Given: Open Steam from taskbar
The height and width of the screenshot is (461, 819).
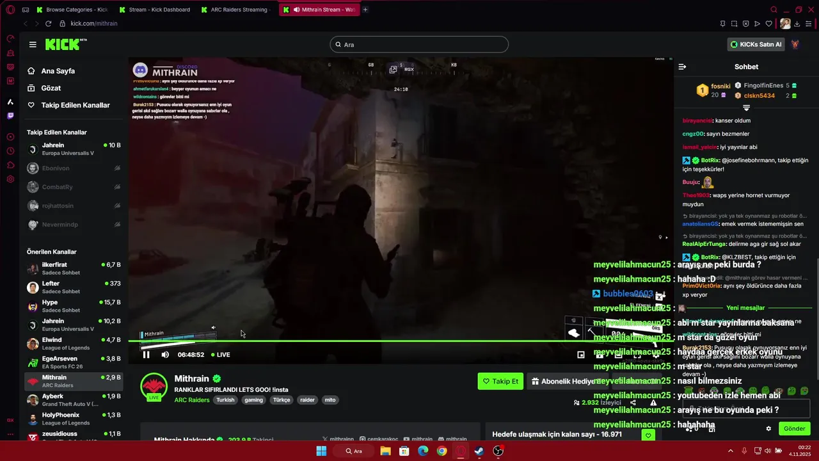Looking at the screenshot, I should 479,451.
